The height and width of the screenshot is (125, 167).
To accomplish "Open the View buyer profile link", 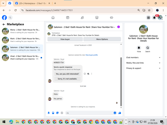I will pyautogui.click(x=92, y=55).
